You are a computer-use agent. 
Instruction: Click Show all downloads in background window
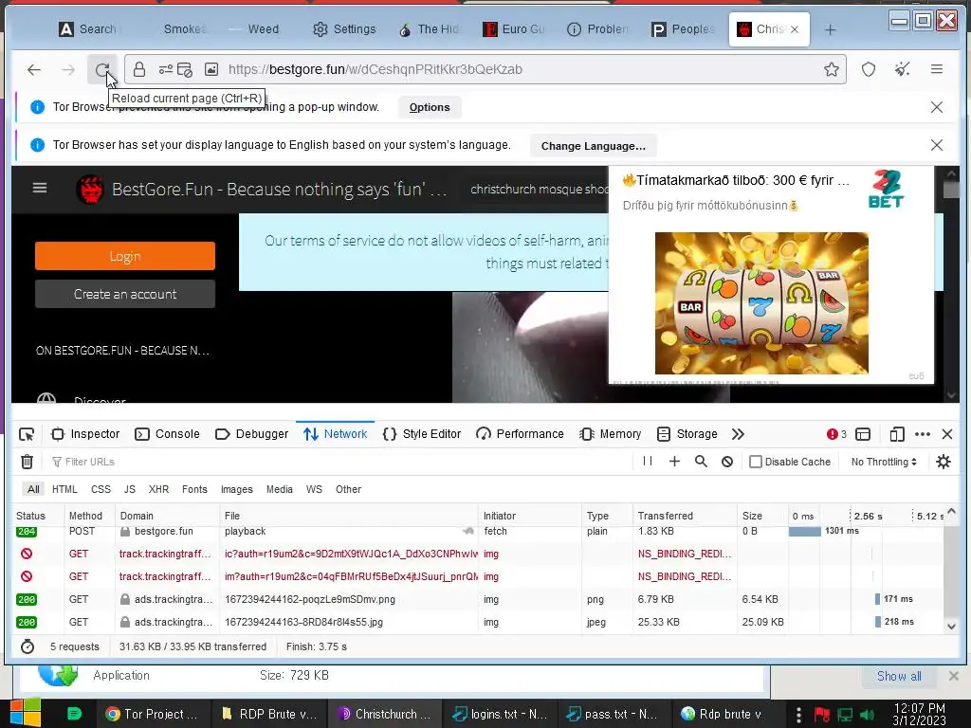[899, 677]
